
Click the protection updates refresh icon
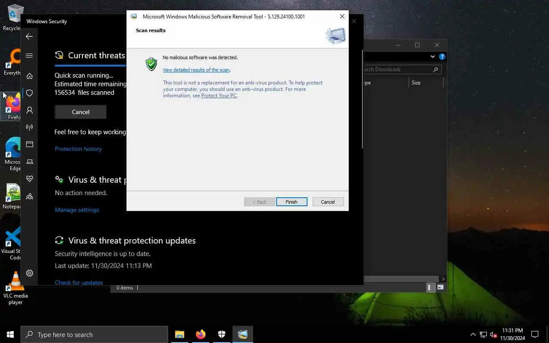click(59, 241)
